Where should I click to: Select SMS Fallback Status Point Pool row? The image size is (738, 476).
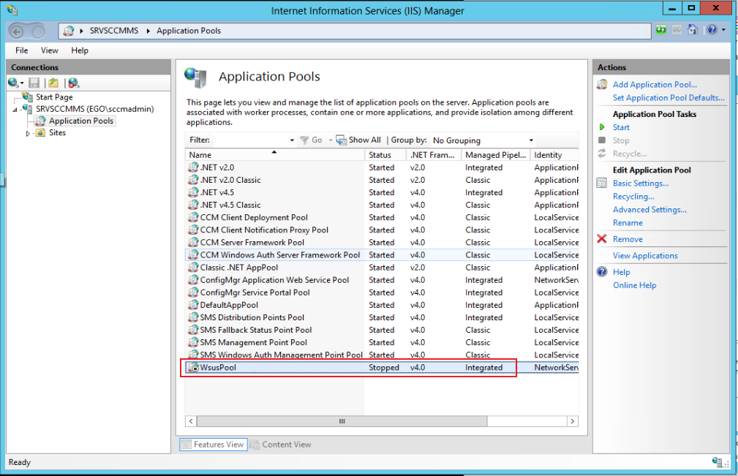pos(382,330)
